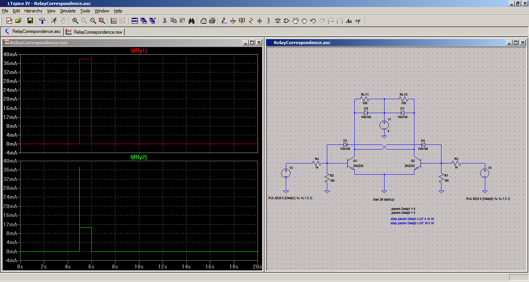
Task: Click the '.tran 20 startup' directive text
Action: (383, 199)
